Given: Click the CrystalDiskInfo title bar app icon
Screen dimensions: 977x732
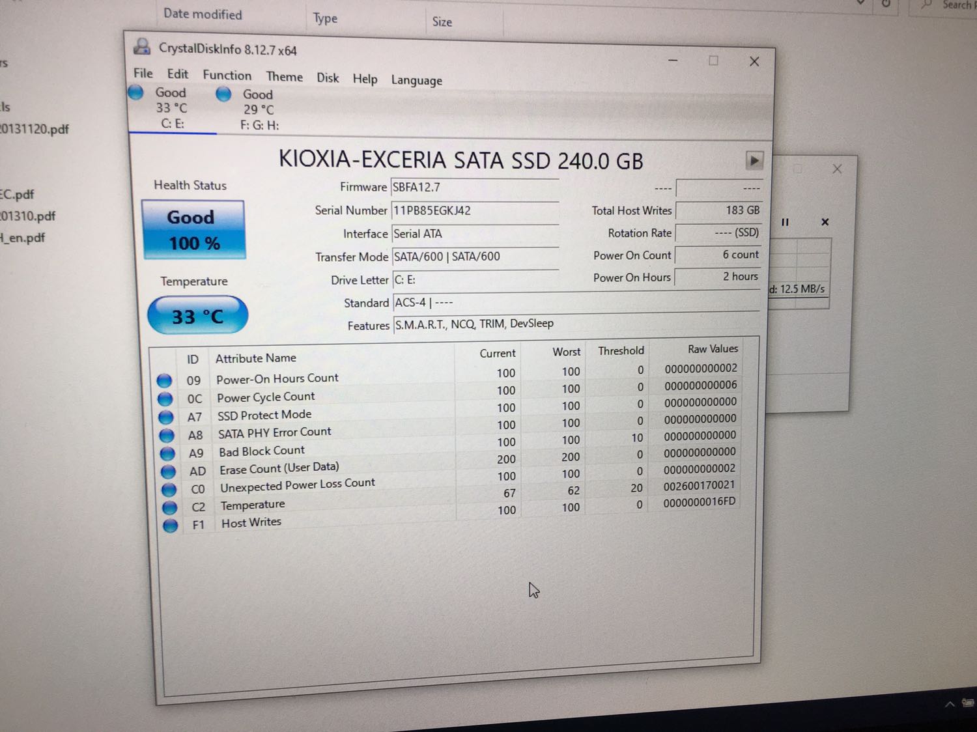Looking at the screenshot, I should pos(141,47).
